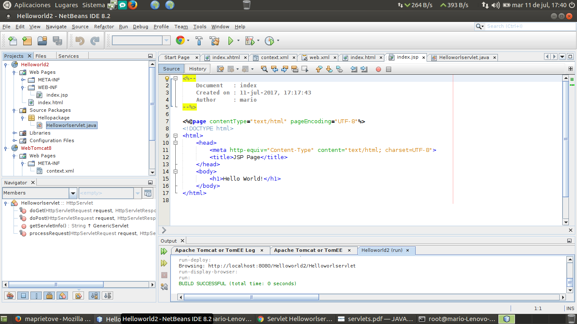Click the Clean and Build Project icon
The image size is (577, 324).
point(214,41)
